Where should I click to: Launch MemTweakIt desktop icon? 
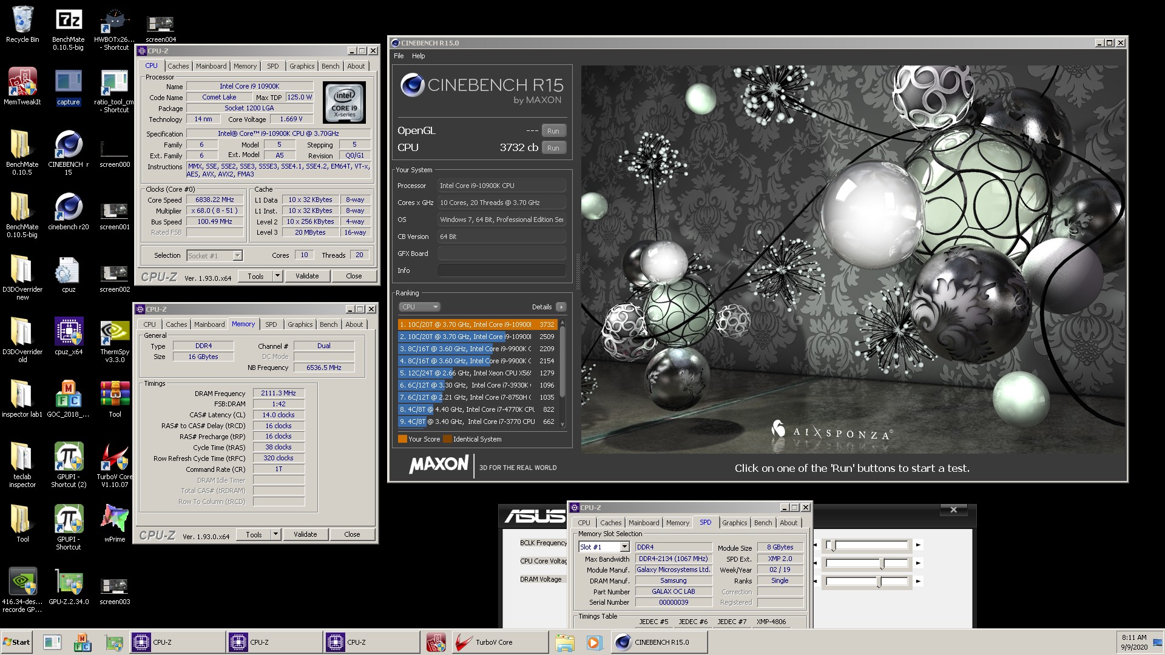(22, 86)
